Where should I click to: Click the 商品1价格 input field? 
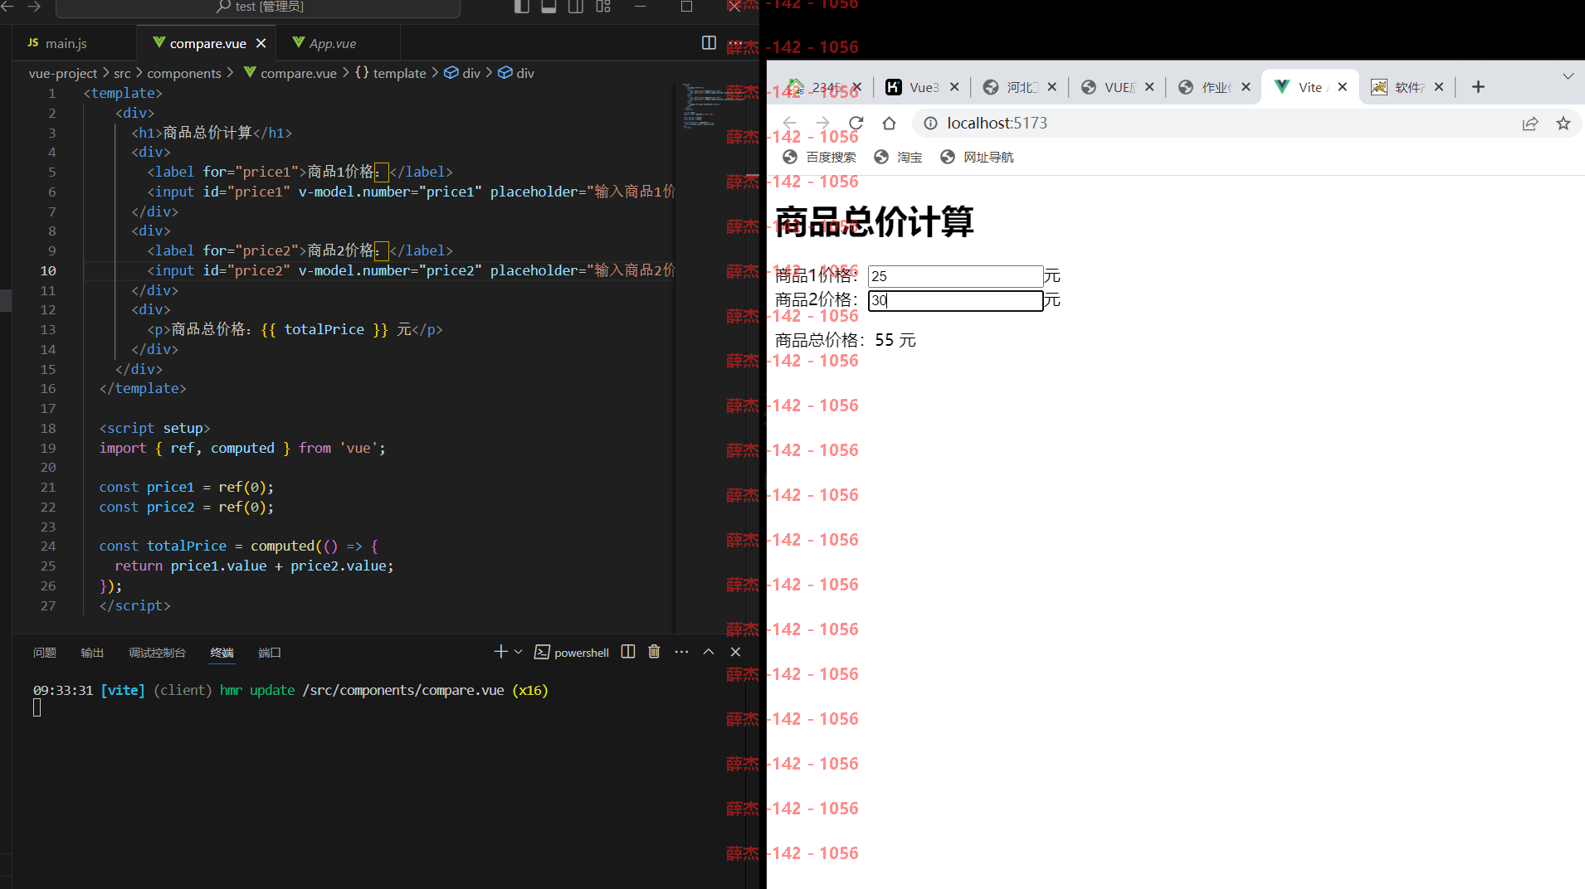(x=955, y=276)
